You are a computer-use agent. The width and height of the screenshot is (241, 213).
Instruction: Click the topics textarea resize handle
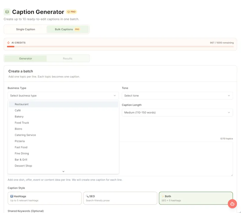click(x=232, y=175)
